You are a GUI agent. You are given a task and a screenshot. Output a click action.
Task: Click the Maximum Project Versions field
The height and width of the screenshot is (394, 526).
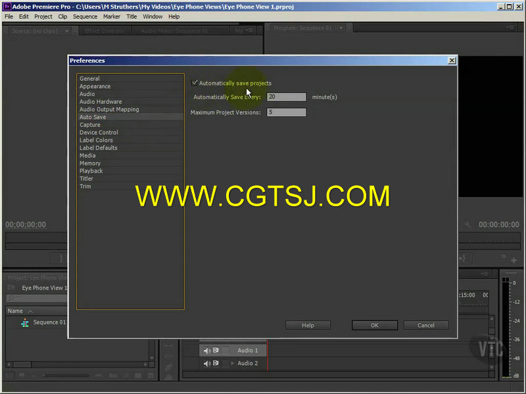point(286,112)
